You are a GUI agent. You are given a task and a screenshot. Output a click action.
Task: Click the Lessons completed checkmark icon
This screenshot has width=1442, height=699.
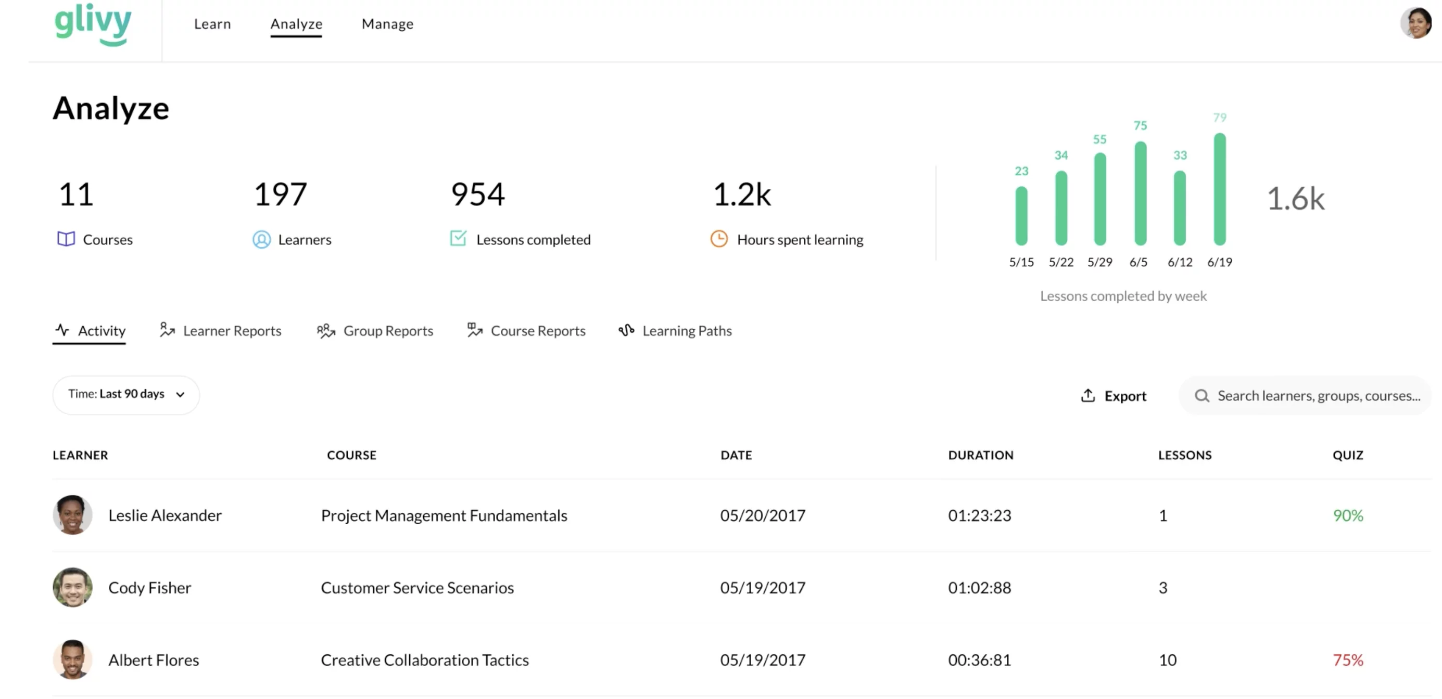(458, 238)
